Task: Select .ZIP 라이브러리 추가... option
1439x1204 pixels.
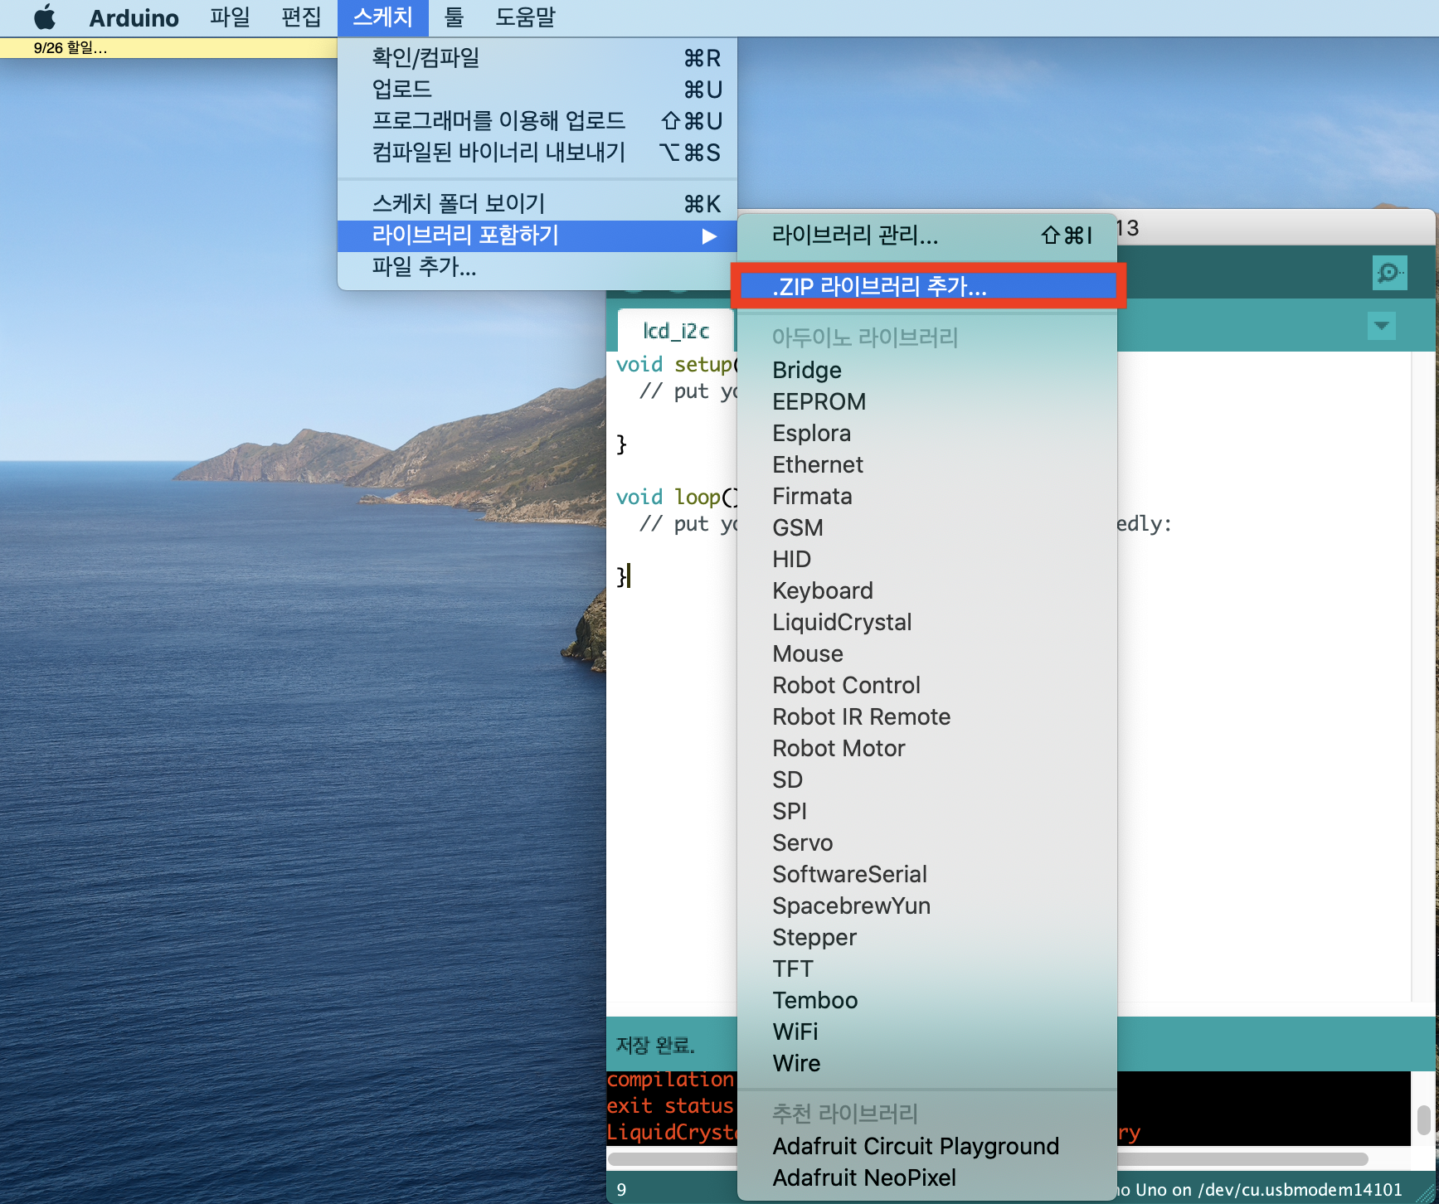Action: [927, 287]
